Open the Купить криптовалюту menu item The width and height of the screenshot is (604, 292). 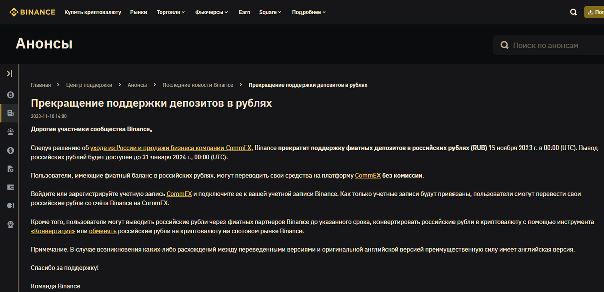pos(92,12)
